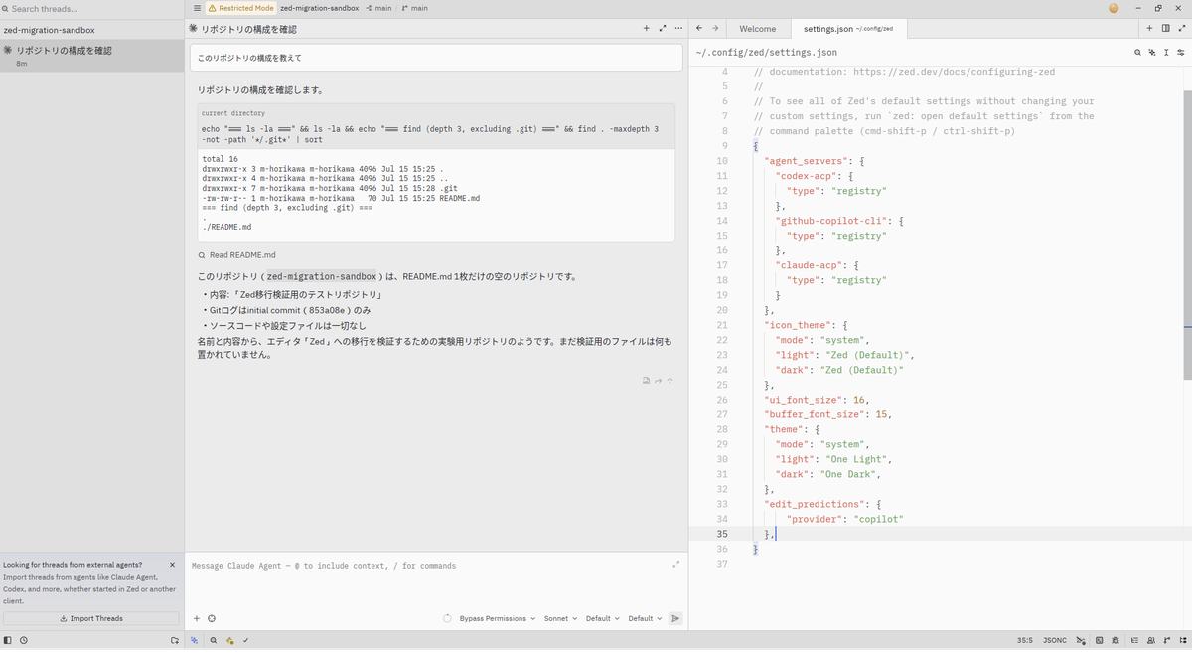This screenshot has width=1192, height=654.
Task: Click the curved arrow icon under the response
Action: pos(658,380)
